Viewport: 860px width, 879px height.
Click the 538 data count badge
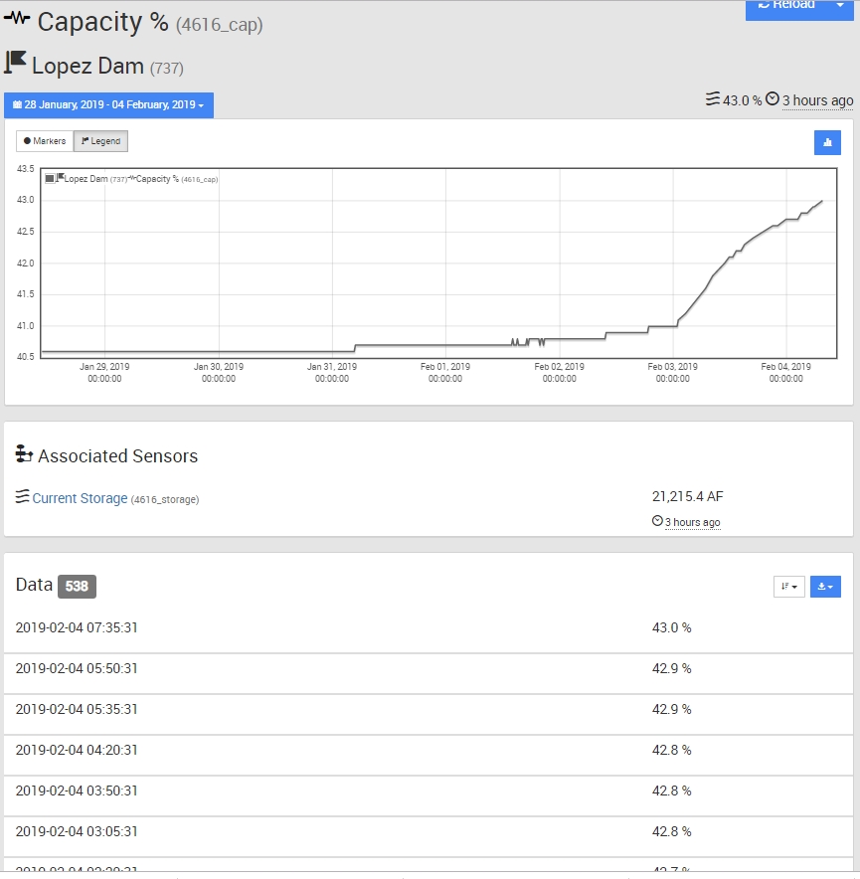tap(77, 586)
